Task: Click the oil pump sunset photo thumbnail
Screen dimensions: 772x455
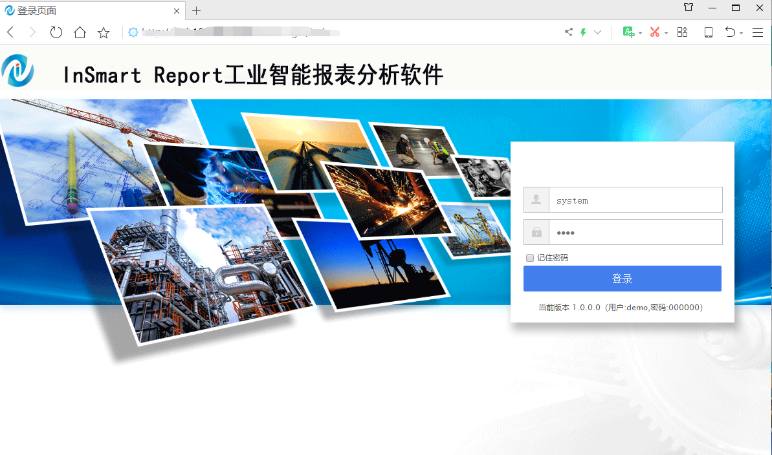Action: [371, 266]
